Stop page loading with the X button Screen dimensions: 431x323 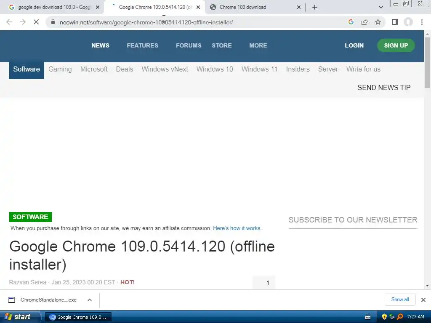point(36,22)
